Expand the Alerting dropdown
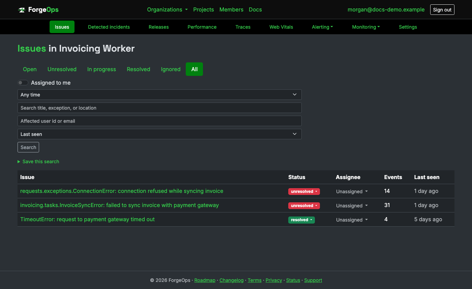 [322, 27]
